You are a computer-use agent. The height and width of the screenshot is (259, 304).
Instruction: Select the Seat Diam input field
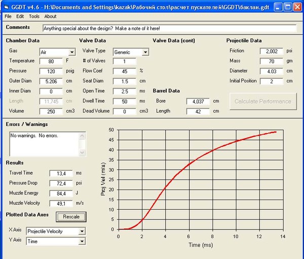point(125,81)
